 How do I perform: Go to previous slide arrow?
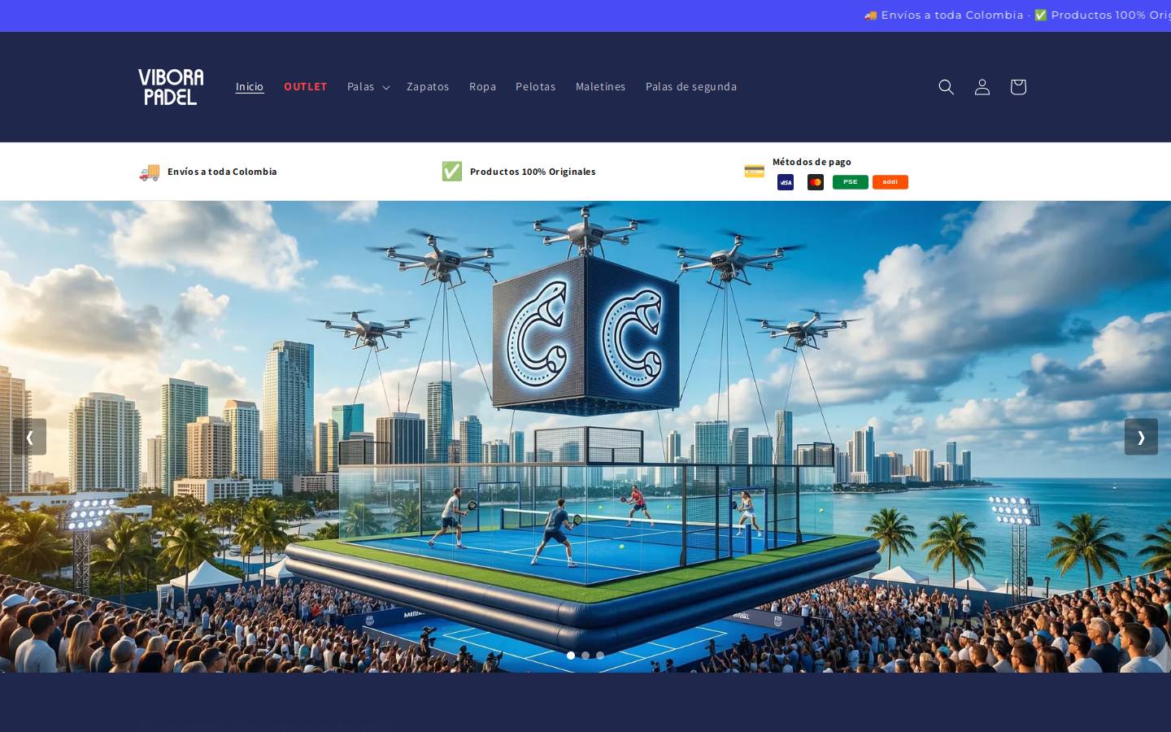tap(29, 437)
